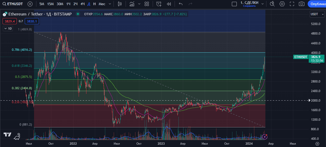Enter fullscreen mode

pos(292,4)
